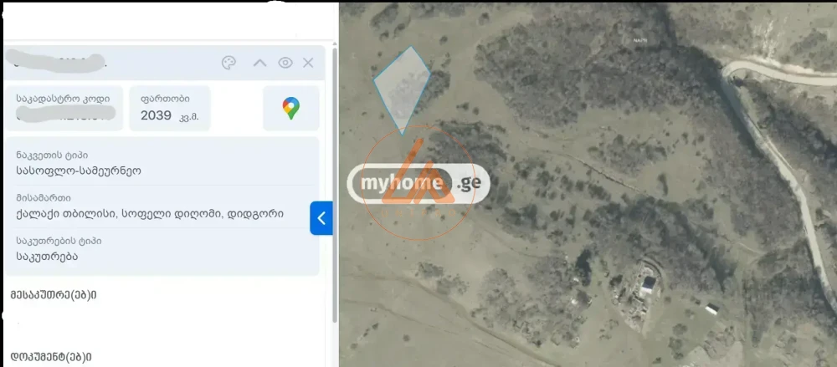Close the parcel info card

click(x=308, y=63)
